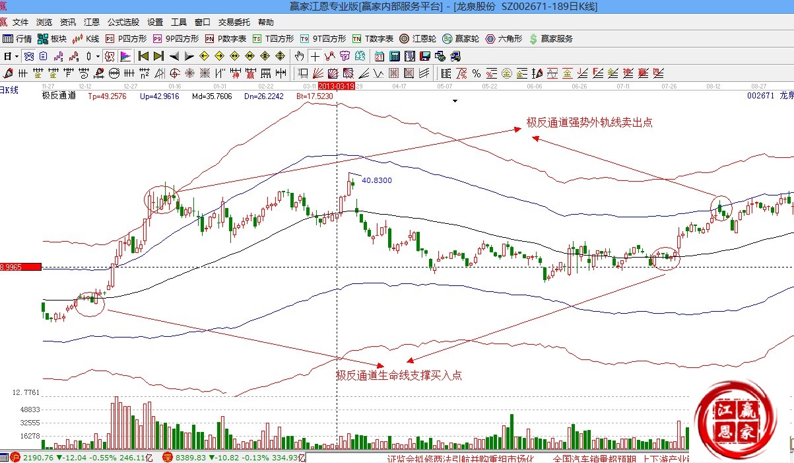Screen dimensions: 794x463
Task: Jump to first bar arrow icon
Action: (x=144, y=56)
